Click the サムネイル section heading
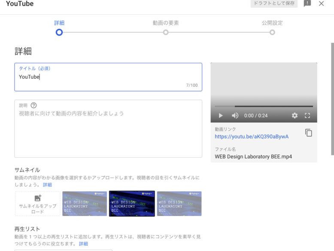The image size is (334, 251). coord(27,170)
